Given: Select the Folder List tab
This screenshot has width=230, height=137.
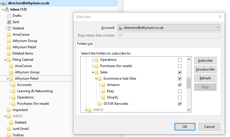Looking at the screenshot, I should (x=85, y=44).
